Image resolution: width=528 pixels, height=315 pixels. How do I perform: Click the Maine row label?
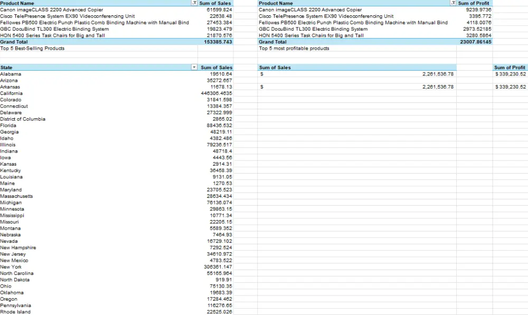coord(7,183)
